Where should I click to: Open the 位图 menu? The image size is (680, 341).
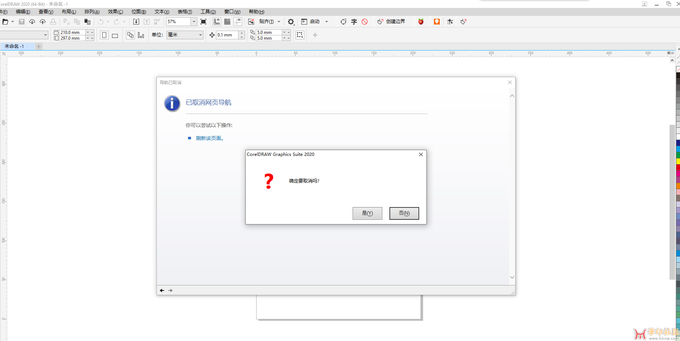coord(139,12)
